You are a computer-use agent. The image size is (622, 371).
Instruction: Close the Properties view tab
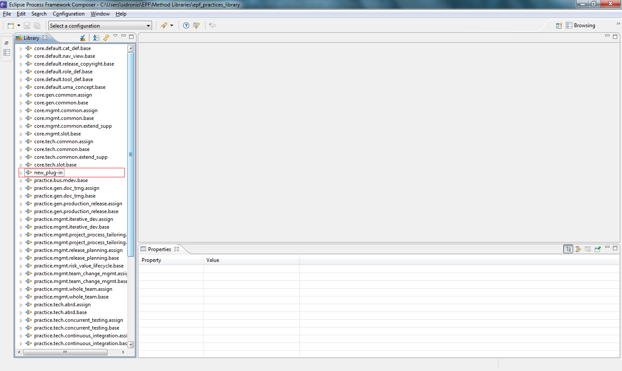176,249
